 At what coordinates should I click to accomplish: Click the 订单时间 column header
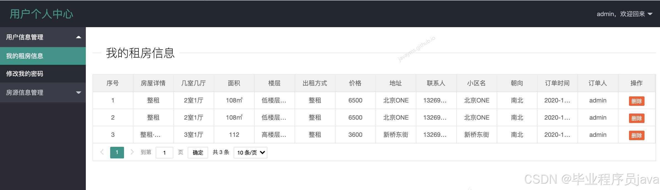557,83
